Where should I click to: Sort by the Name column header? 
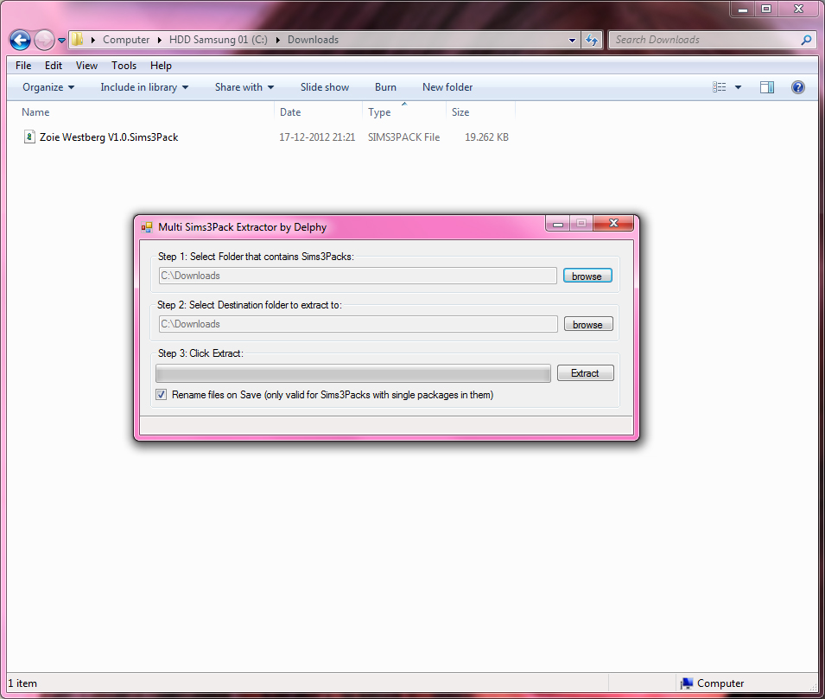point(35,112)
